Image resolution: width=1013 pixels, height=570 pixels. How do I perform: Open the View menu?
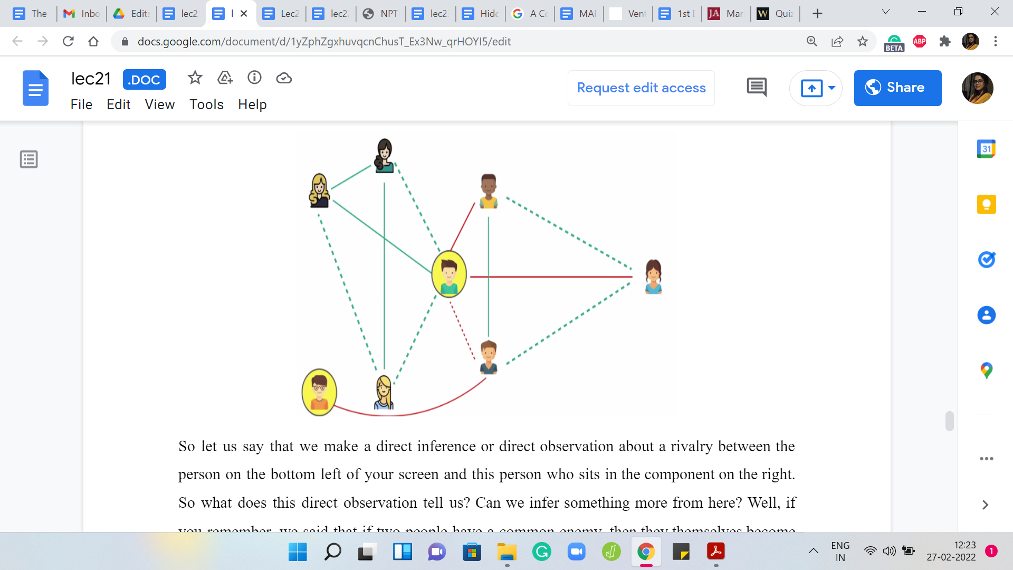159,104
